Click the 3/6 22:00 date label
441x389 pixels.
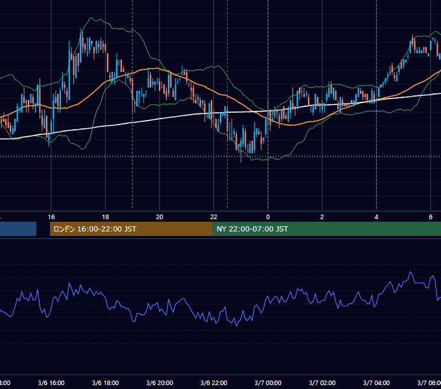click(x=214, y=383)
